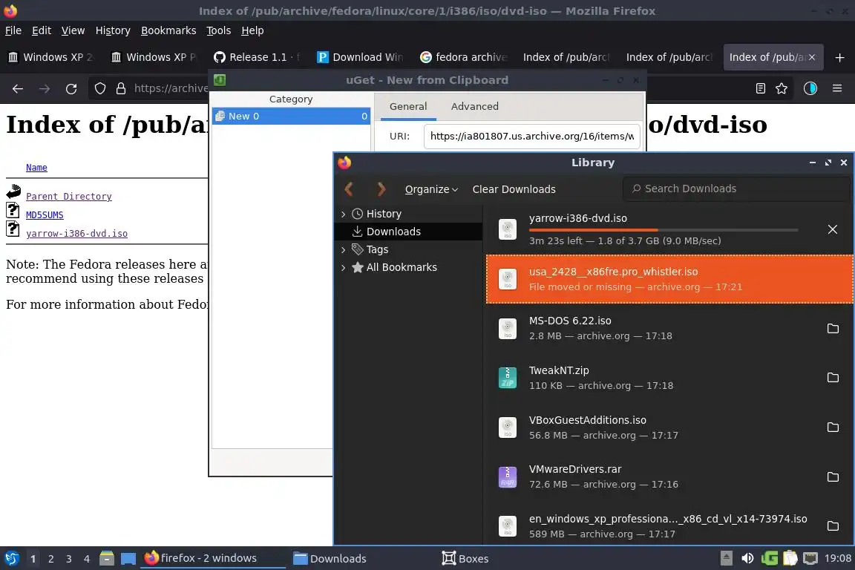The height and width of the screenshot is (570, 855).
Task: Open a new Firefox tab
Action: [839, 57]
